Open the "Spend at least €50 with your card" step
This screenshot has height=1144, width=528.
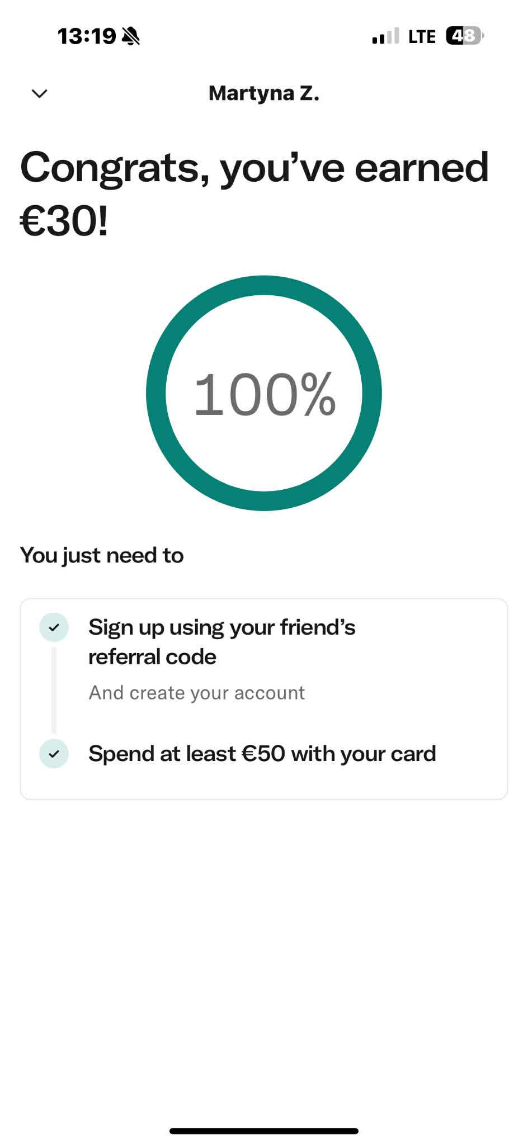coord(262,754)
